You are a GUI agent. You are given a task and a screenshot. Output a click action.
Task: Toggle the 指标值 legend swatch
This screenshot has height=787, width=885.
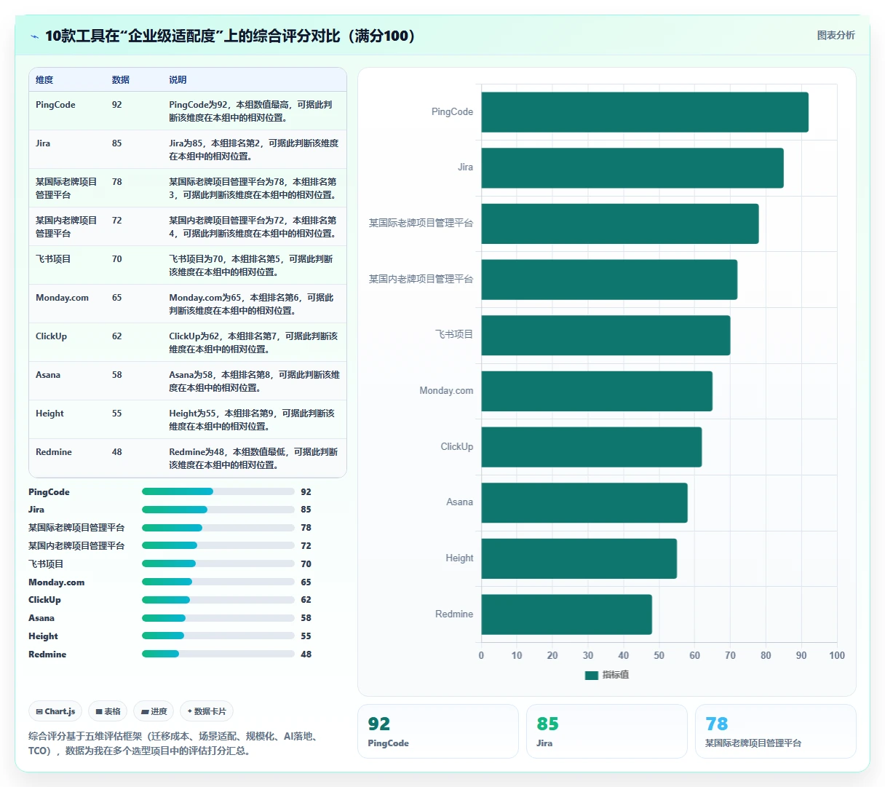(x=591, y=675)
